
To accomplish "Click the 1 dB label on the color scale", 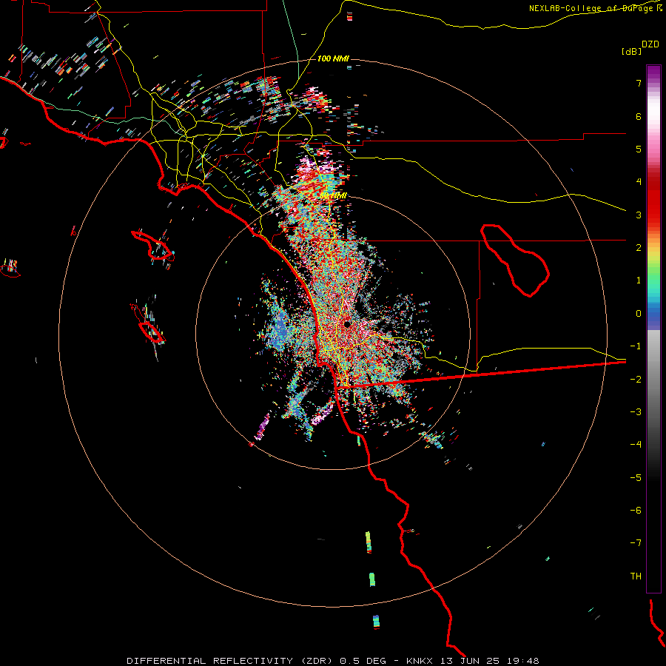I will 639,280.
